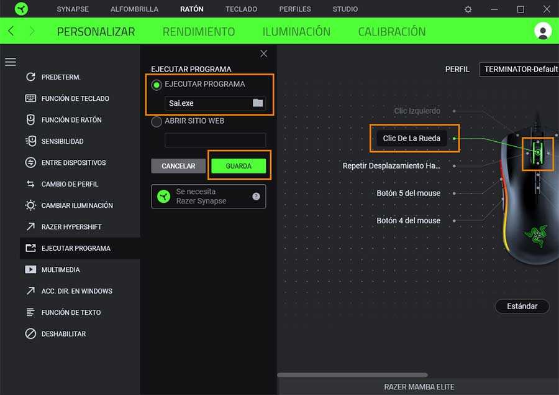Image resolution: width=559 pixels, height=395 pixels.
Task: Open the Teclado menu tab
Action: tap(241, 9)
